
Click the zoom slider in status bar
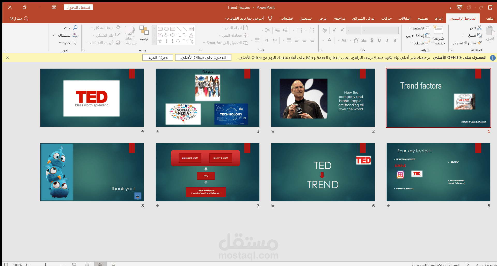point(46,264)
